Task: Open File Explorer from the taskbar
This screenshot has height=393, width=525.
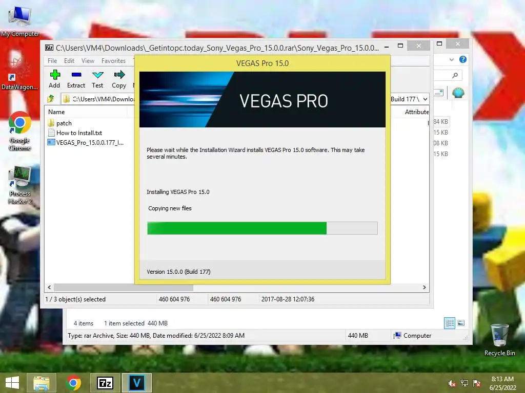Action: (x=42, y=383)
